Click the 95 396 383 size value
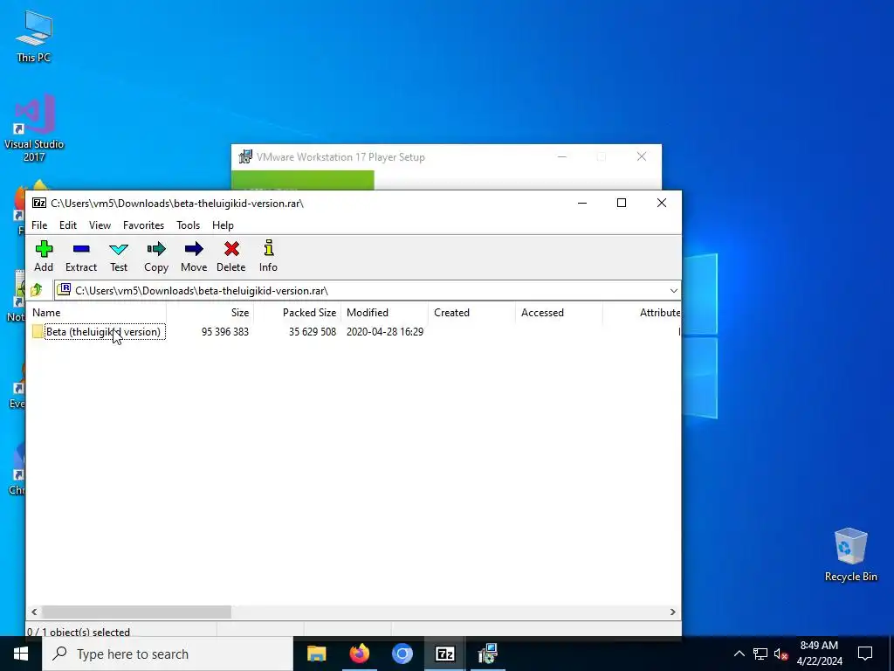894x671 pixels. pos(225,331)
